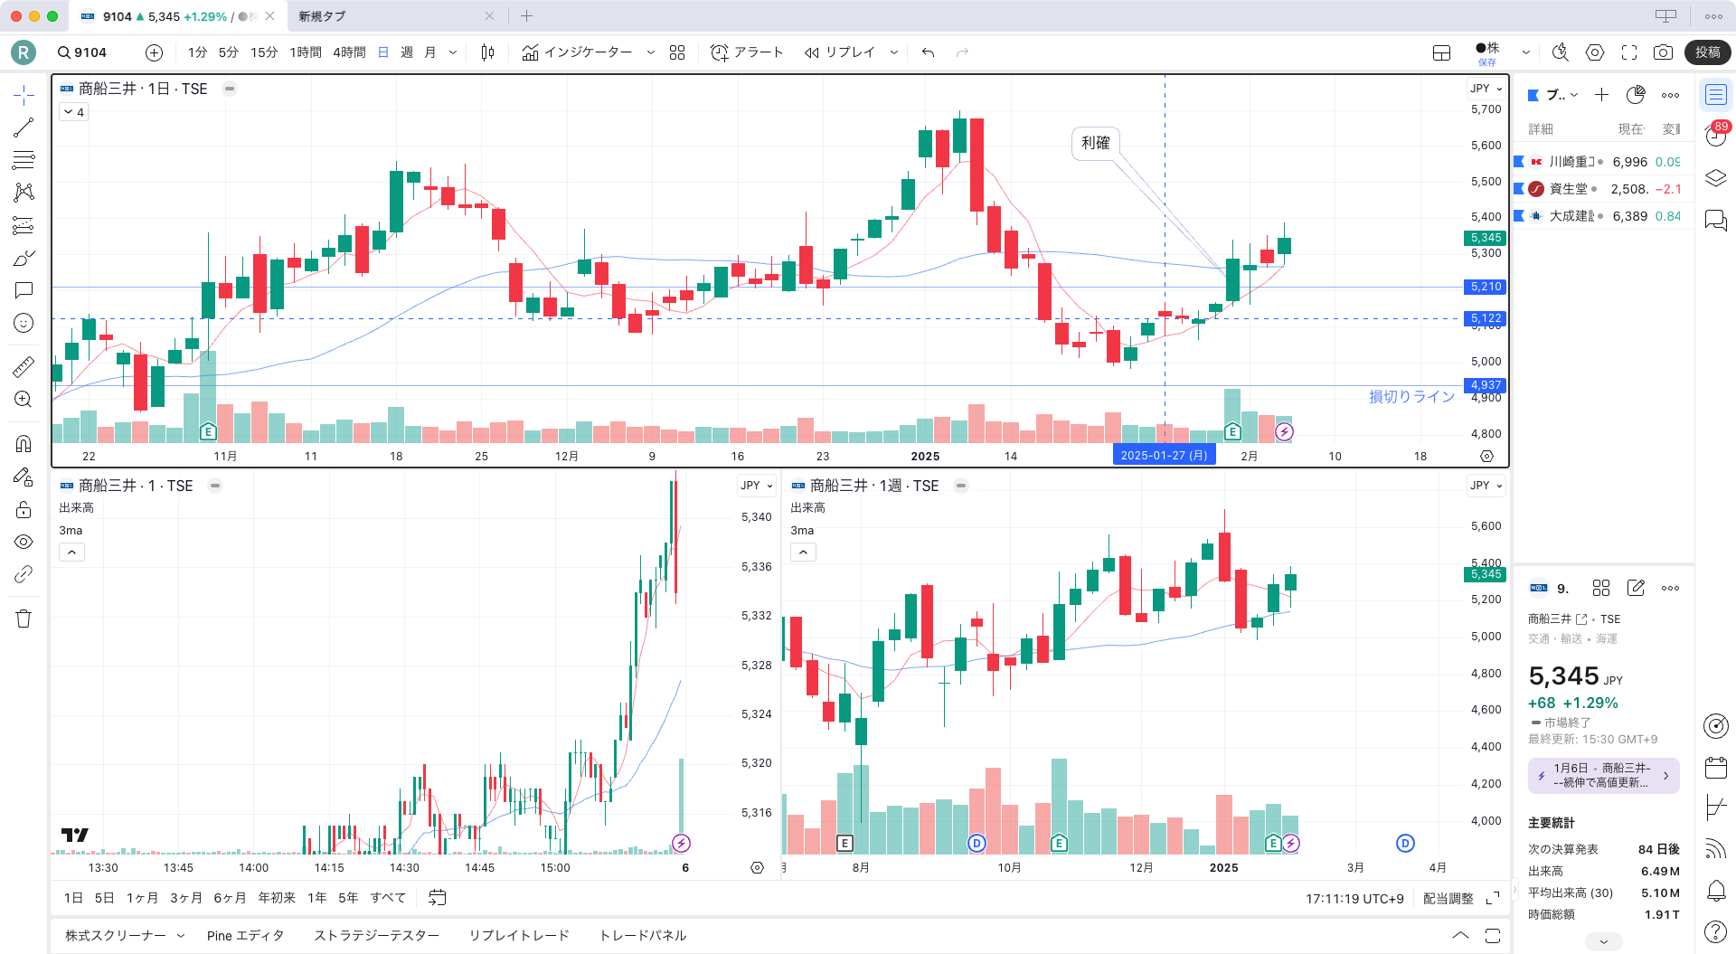The image size is (1736, 954).
Task: Remove drawings with the trash icon
Action: (x=24, y=619)
